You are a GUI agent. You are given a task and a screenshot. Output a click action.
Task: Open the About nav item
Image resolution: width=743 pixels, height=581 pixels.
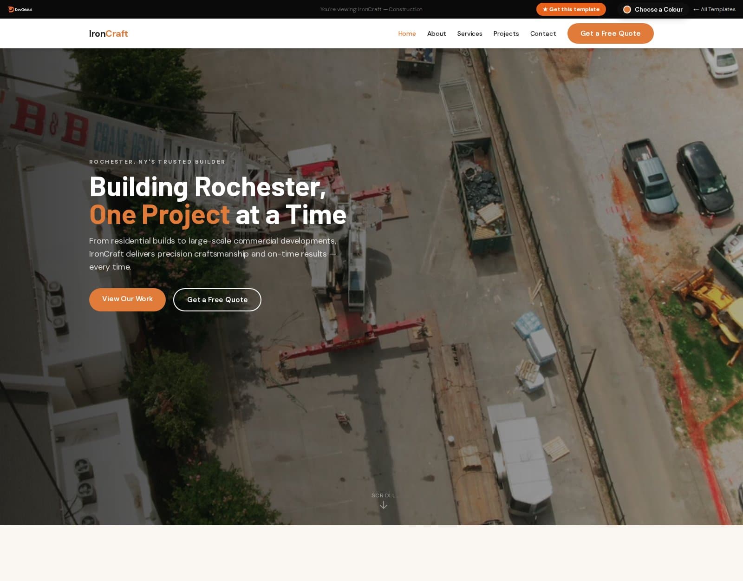(437, 33)
